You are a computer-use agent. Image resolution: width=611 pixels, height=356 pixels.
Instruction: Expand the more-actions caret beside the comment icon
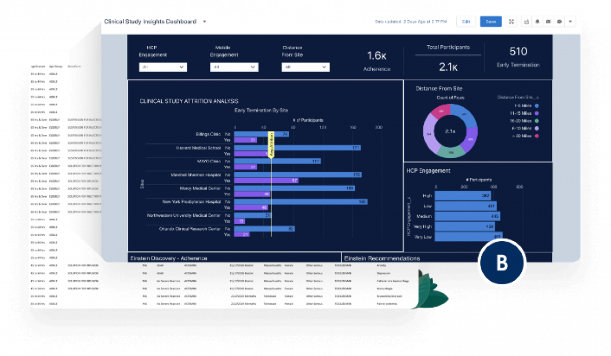(x=570, y=21)
